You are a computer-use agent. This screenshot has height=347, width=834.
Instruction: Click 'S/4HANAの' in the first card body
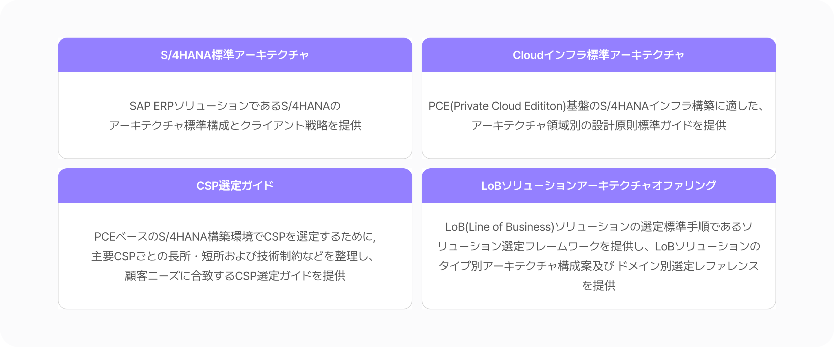(311, 106)
